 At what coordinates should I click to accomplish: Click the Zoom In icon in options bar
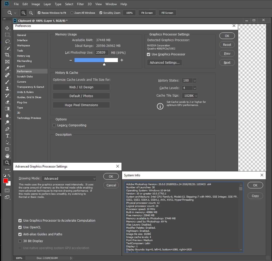24,13
